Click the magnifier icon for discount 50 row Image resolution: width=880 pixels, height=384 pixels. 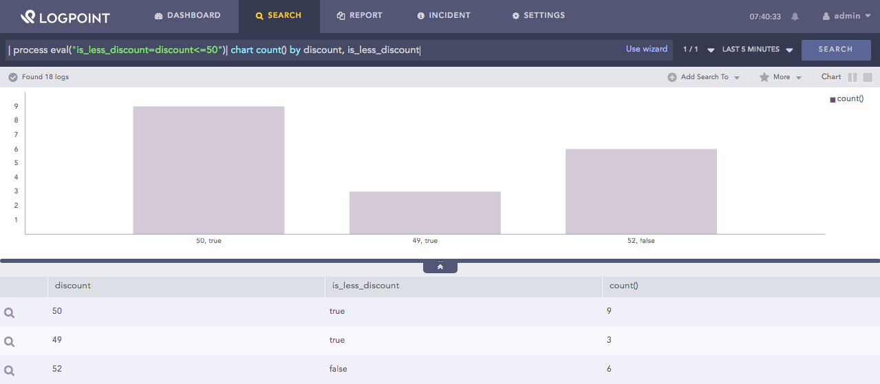click(10, 312)
